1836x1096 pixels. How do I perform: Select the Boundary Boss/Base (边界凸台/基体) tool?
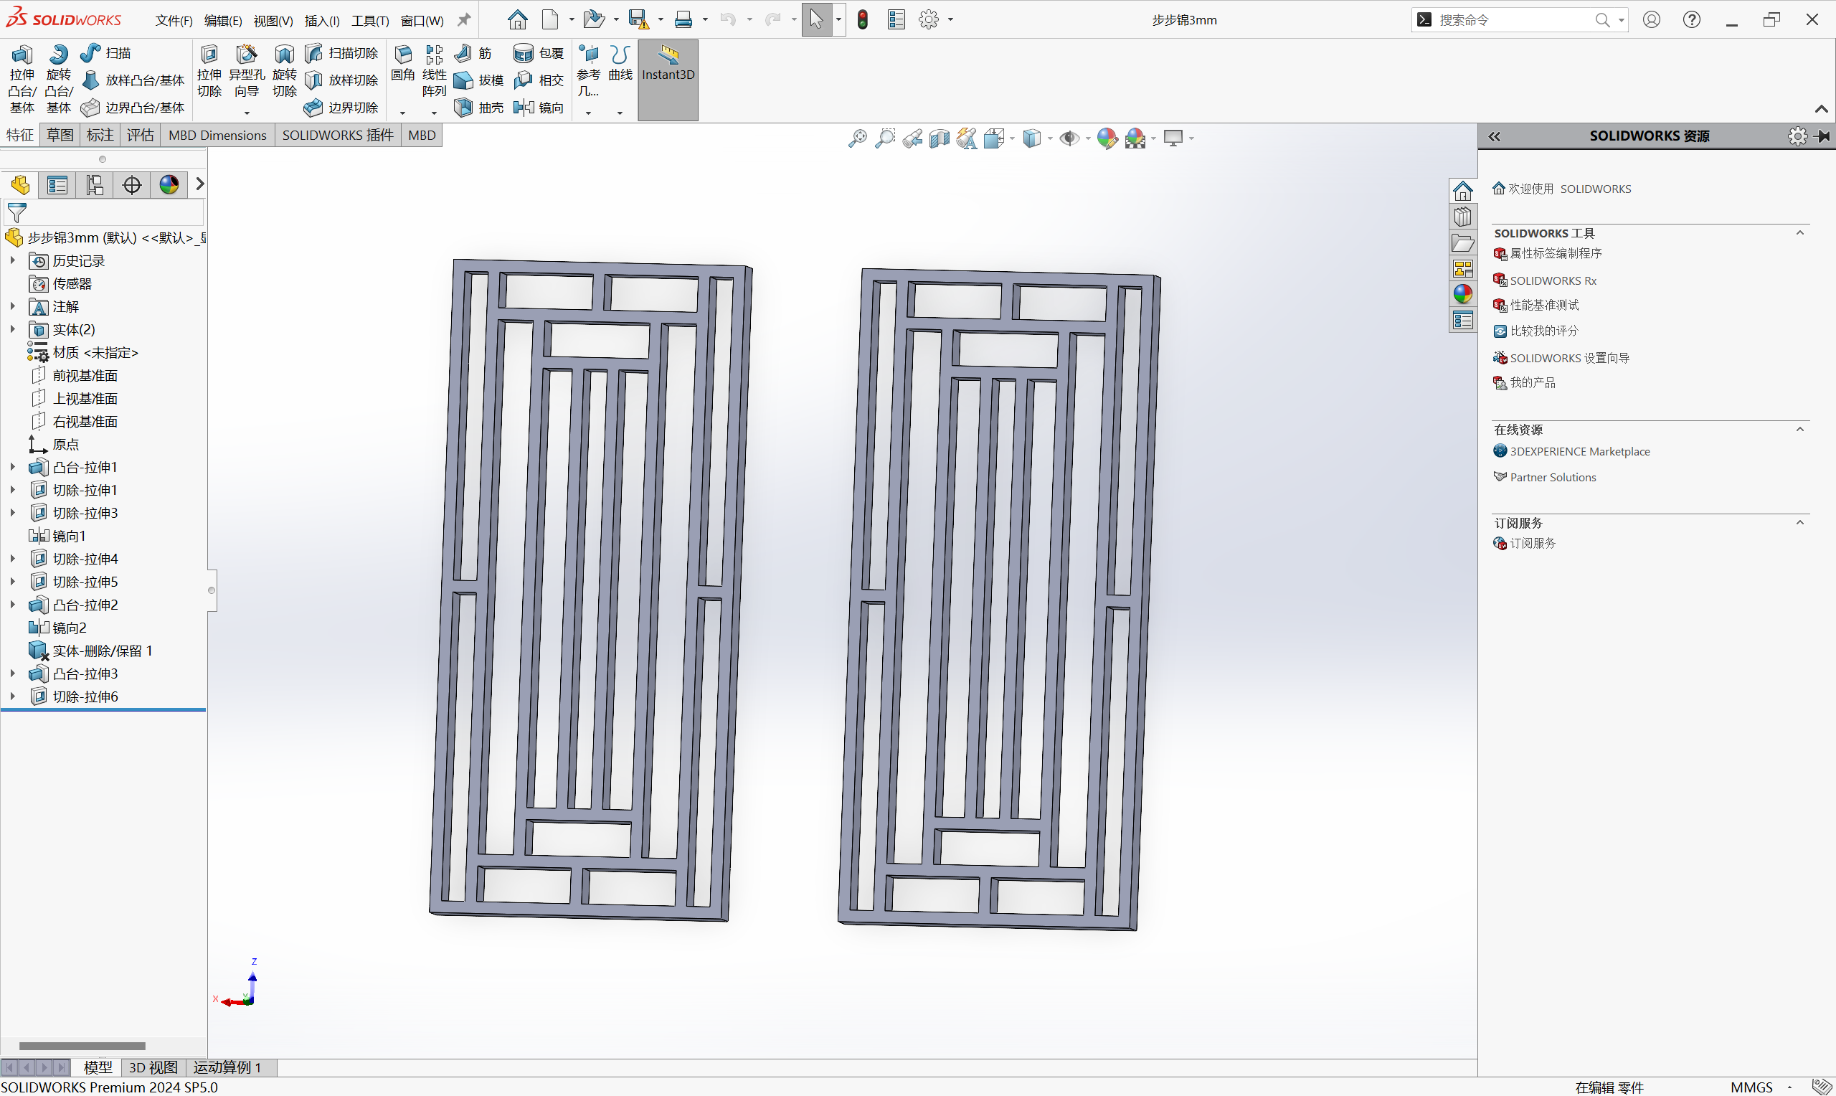pos(133,108)
